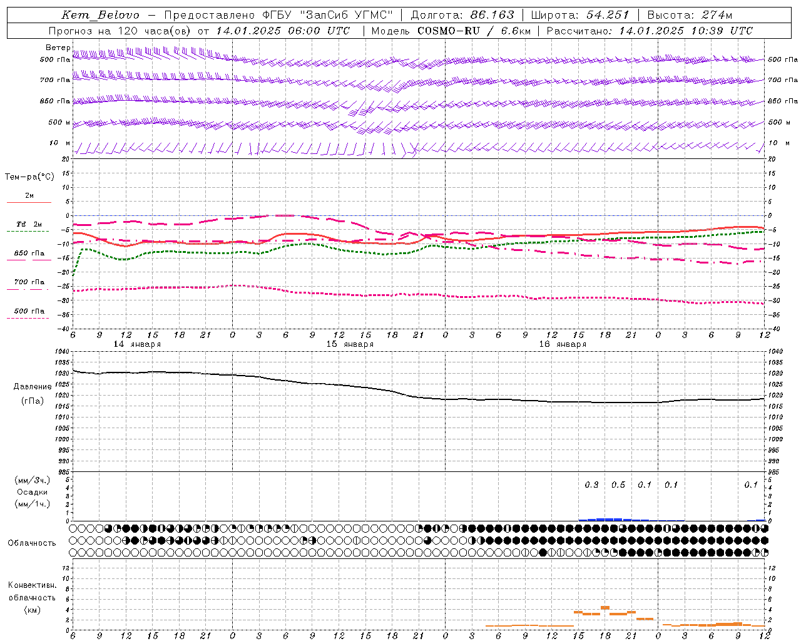Click the computed time 14.01.2025 10:39 UTC
Image resolution: width=801 pixels, height=641 pixels.
[686, 31]
